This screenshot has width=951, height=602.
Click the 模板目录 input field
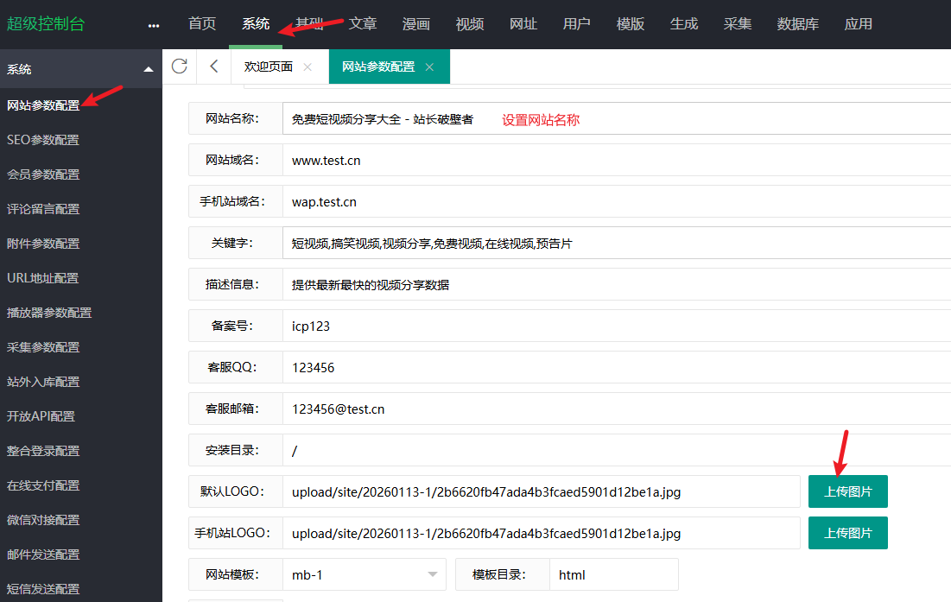612,574
